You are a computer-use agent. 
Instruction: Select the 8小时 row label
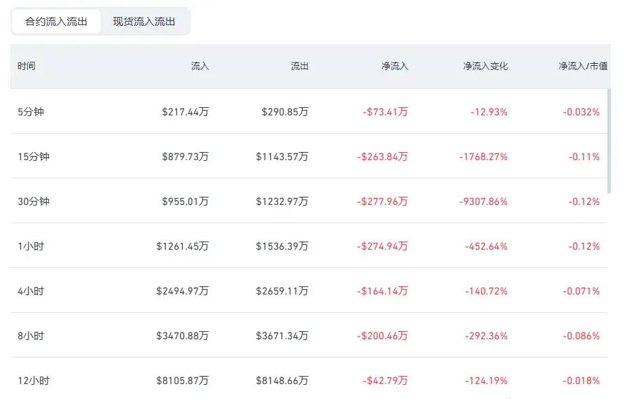coord(31,336)
